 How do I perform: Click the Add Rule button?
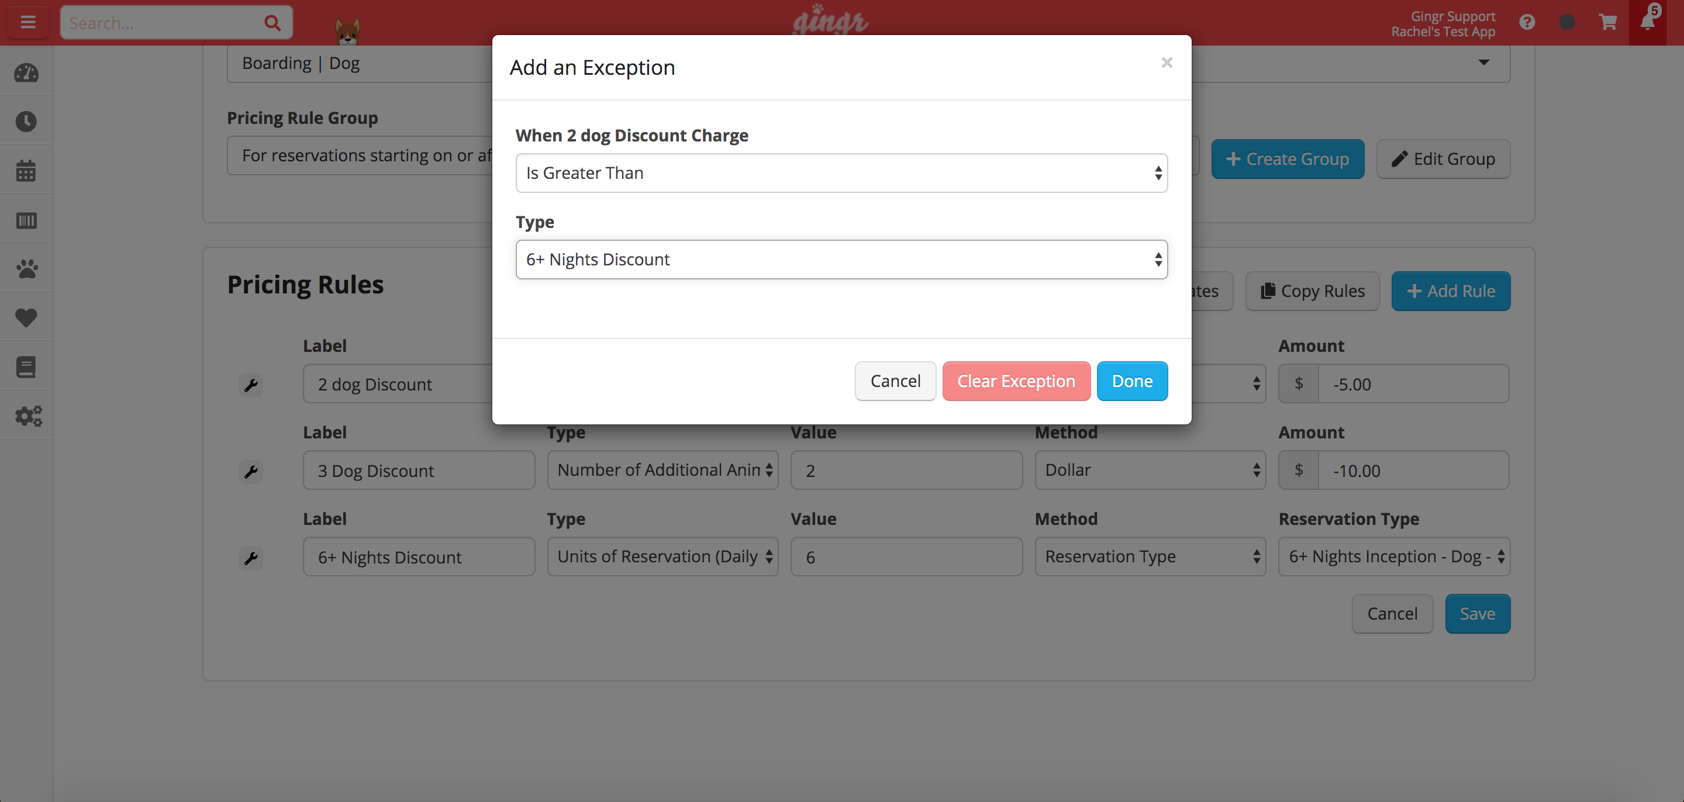coord(1451,291)
